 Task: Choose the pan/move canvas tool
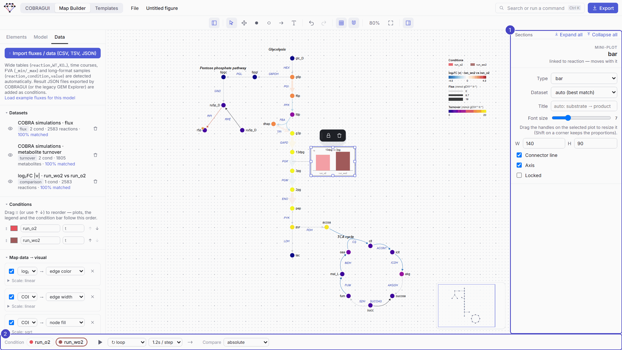tap(244, 23)
